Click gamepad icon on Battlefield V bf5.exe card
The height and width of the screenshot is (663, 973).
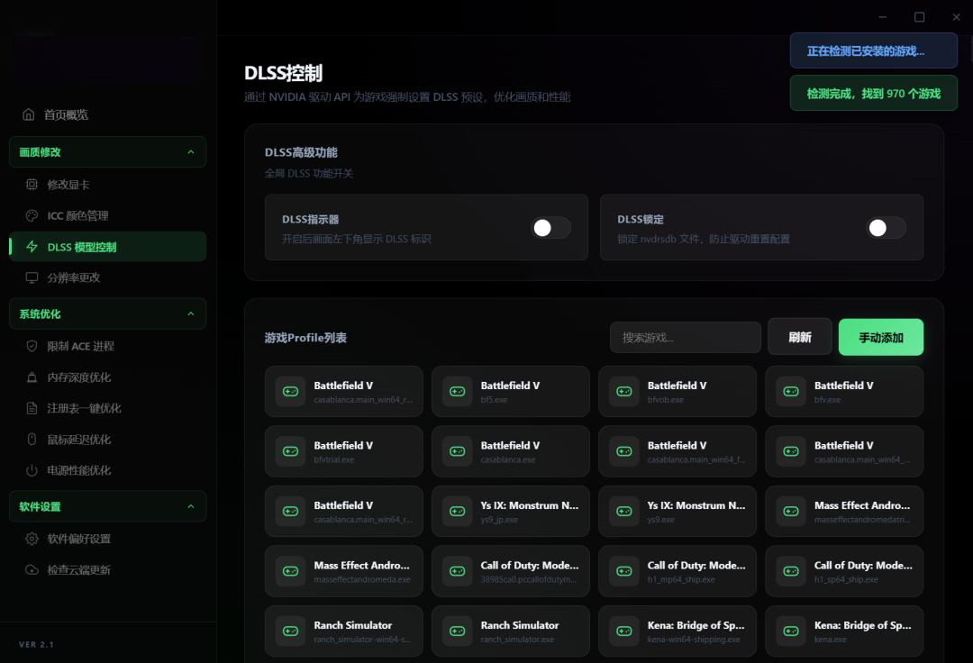[x=458, y=391]
